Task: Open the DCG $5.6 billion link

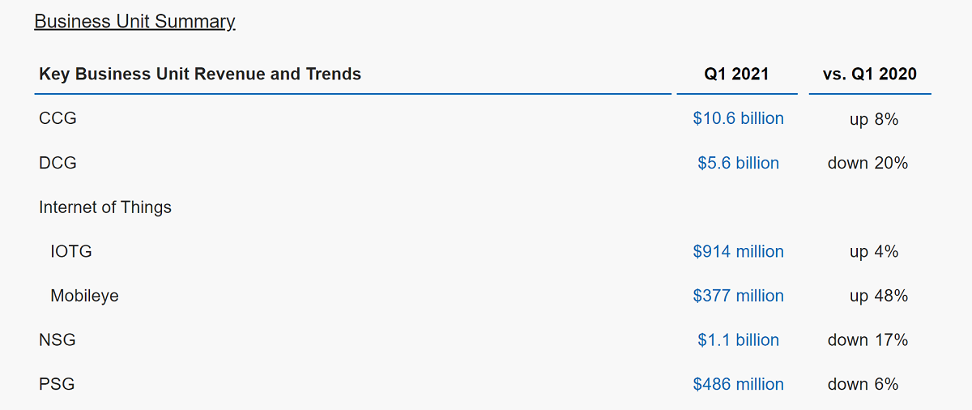Action: 738,163
